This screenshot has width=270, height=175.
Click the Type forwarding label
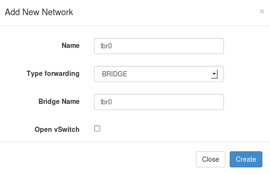(53, 74)
